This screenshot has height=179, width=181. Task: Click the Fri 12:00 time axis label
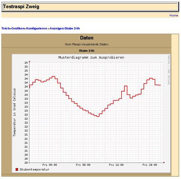pos(116,165)
